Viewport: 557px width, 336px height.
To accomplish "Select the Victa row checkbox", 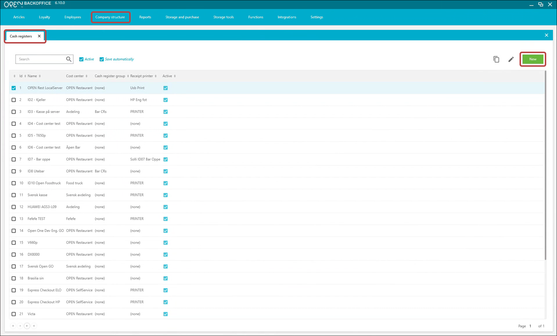I will point(14,314).
